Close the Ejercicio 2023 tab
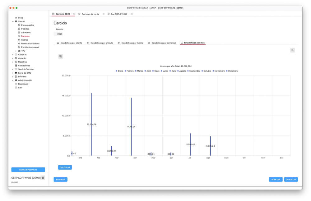 point(74,14)
